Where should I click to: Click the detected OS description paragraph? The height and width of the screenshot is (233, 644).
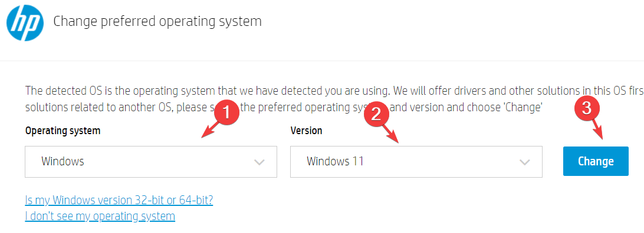point(334,99)
